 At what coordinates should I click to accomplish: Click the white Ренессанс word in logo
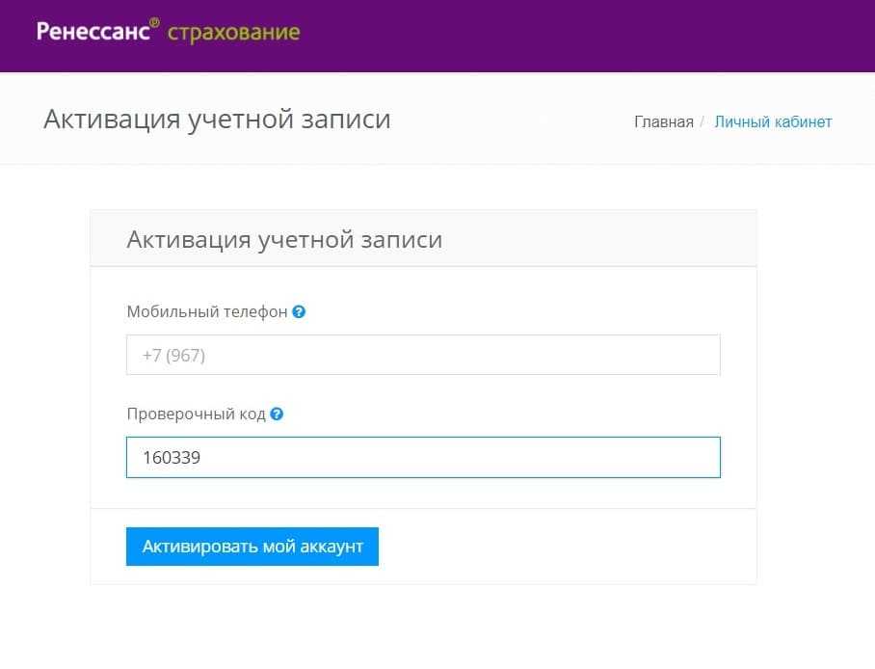93,32
